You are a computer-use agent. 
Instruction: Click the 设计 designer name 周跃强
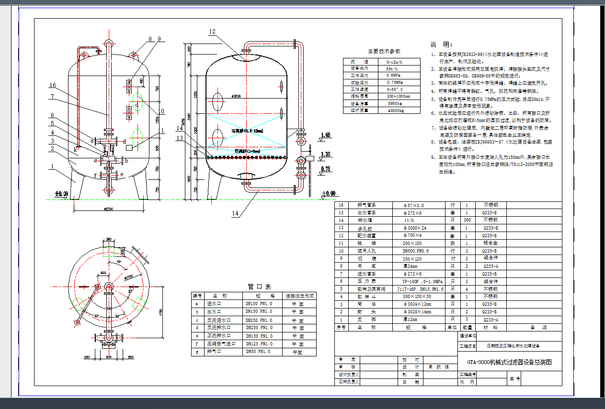438,366
